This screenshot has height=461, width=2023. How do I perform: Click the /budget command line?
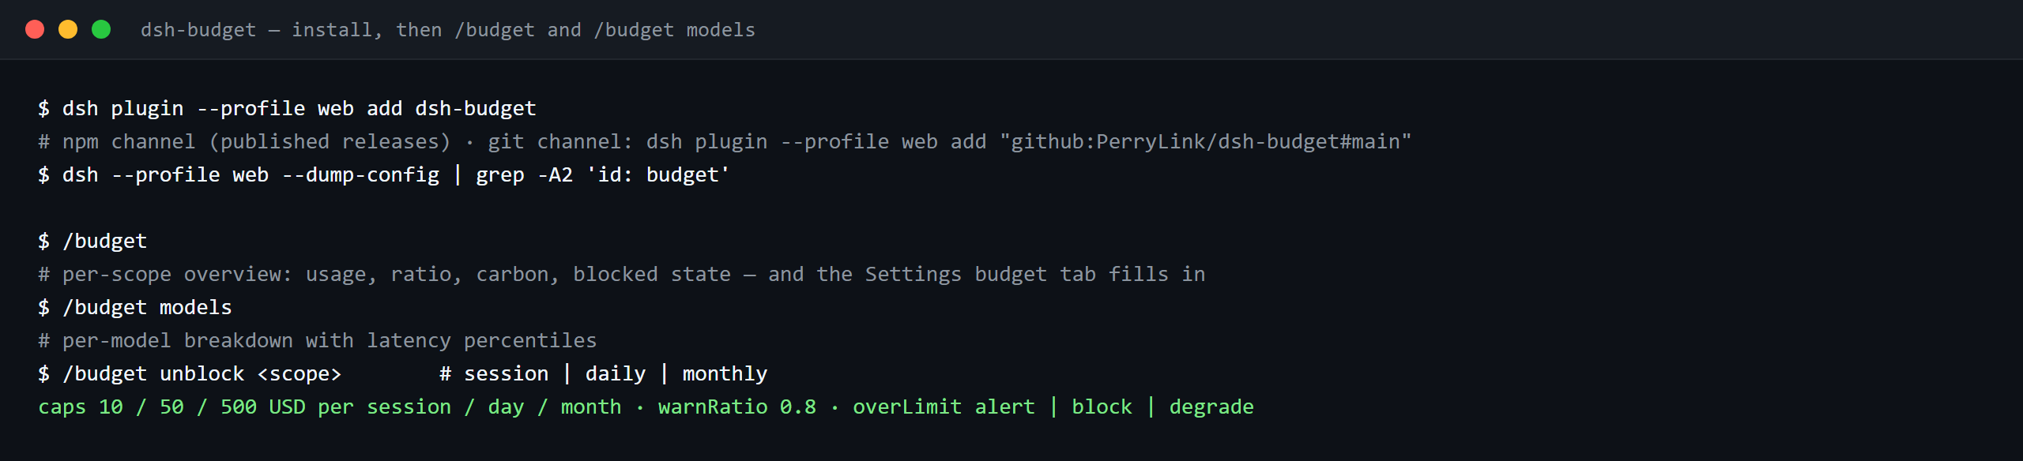(x=92, y=241)
